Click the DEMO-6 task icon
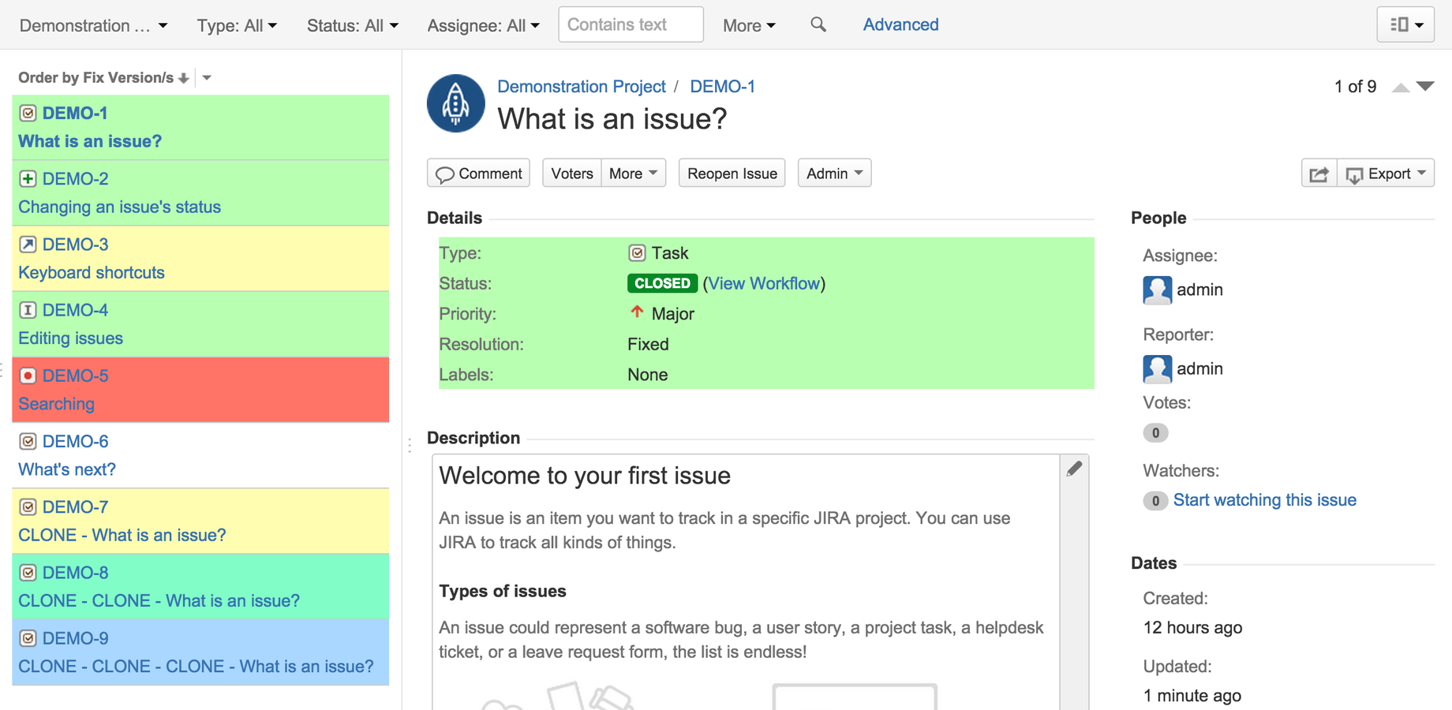1452x710 pixels. tap(28, 441)
